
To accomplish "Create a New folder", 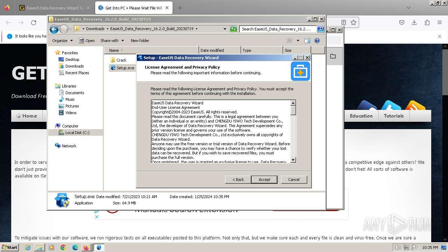I will click(x=140, y=41).
